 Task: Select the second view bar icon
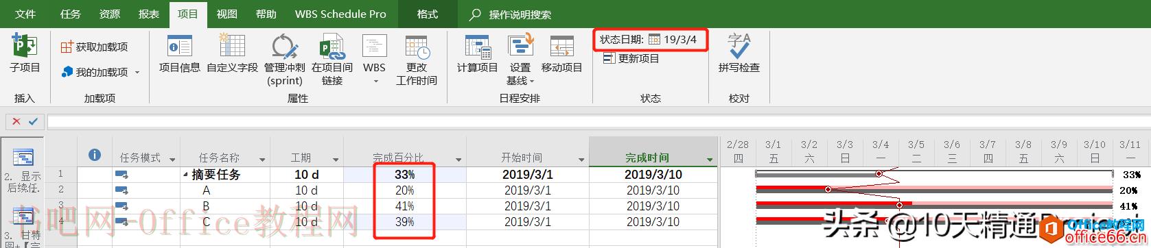[x=23, y=217]
